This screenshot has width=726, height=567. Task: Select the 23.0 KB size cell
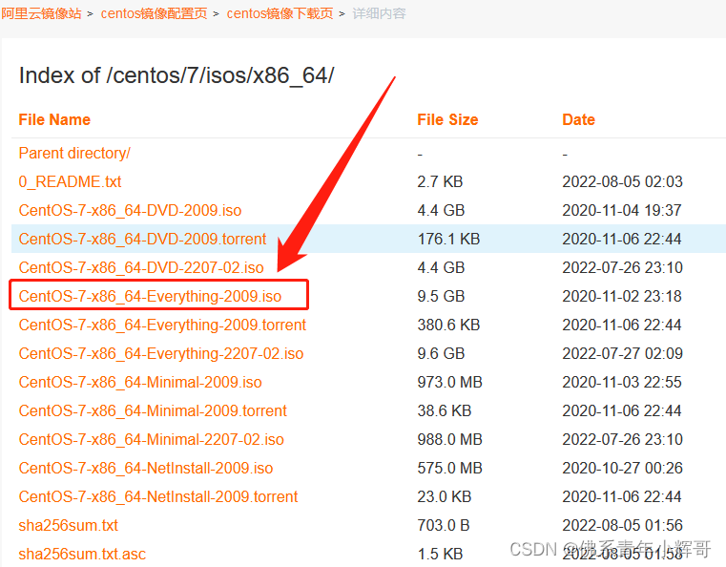(445, 497)
